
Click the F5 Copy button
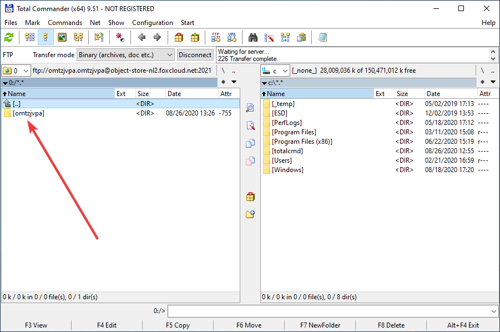[x=178, y=325]
